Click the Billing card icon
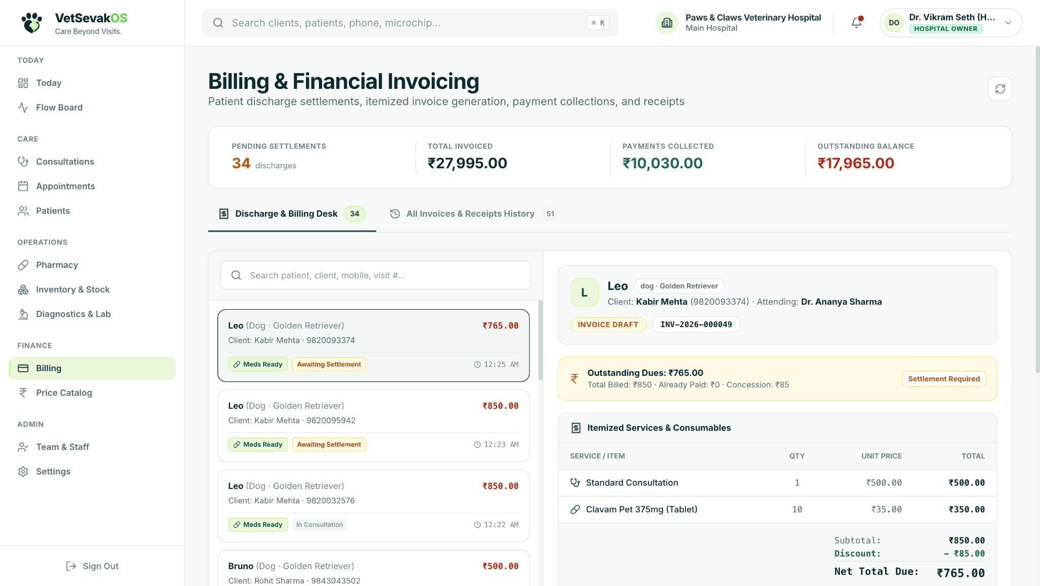 (23, 368)
